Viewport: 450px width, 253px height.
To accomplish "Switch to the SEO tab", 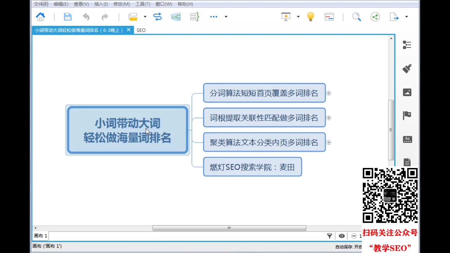I will (x=141, y=30).
